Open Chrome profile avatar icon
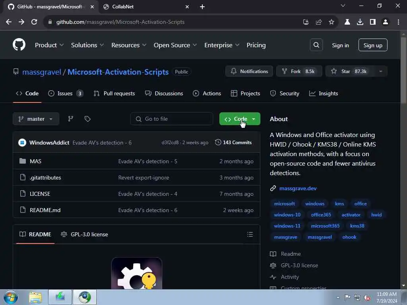Image resolution: width=407 pixels, height=305 pixels. click(x=386, y=22)
